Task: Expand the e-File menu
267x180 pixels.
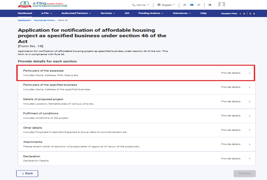Action: point(47,13)
